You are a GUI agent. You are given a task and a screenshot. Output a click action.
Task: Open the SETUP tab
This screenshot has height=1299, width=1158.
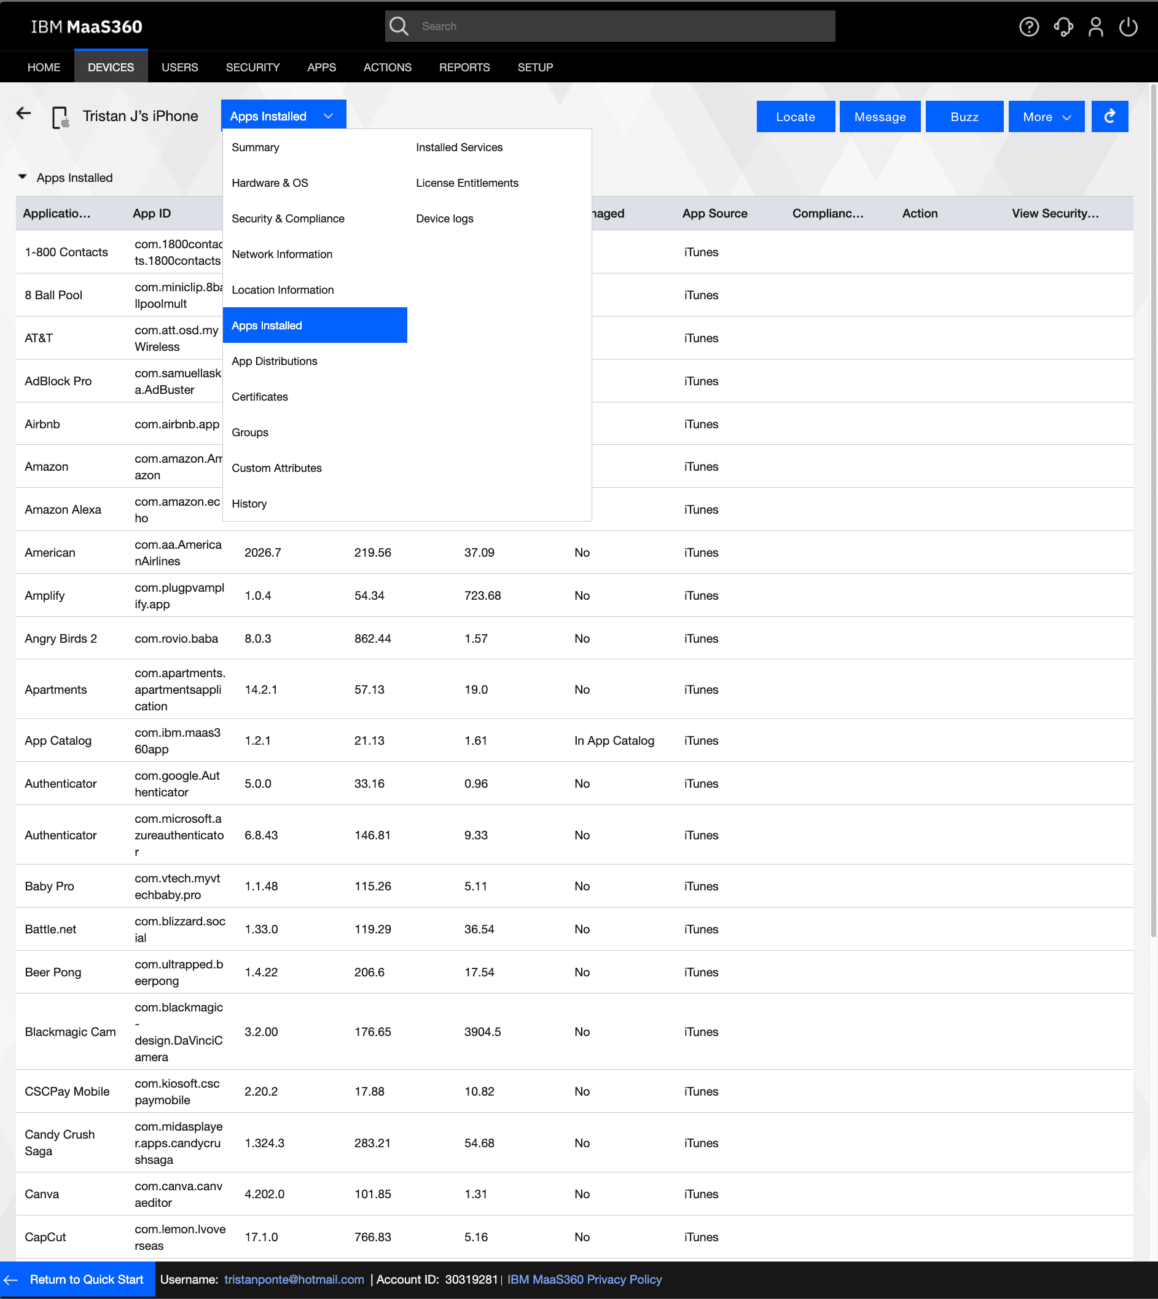point(535,67)
